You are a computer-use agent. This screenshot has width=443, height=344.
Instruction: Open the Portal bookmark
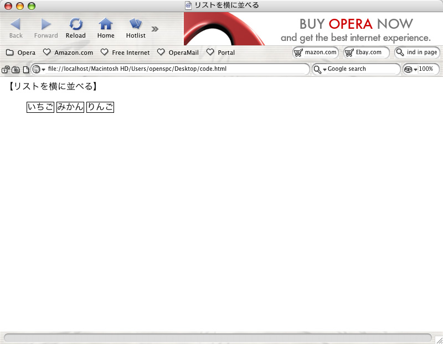tap(220, 53)
